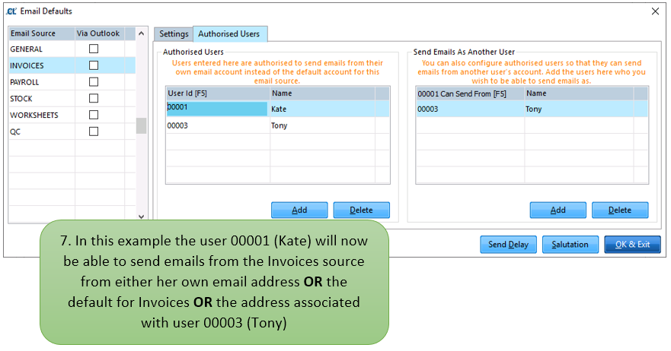Select GENERAL email source row
The height and width of the screenshot is (351, 671).
tap(72, 49)
